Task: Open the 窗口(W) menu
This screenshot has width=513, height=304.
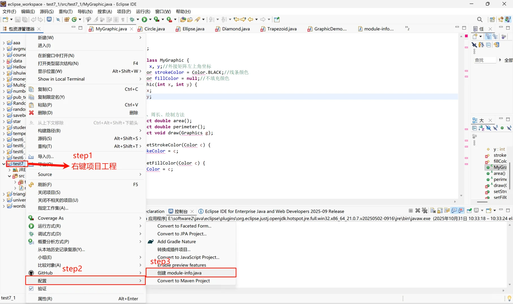Action: (163, 12)
